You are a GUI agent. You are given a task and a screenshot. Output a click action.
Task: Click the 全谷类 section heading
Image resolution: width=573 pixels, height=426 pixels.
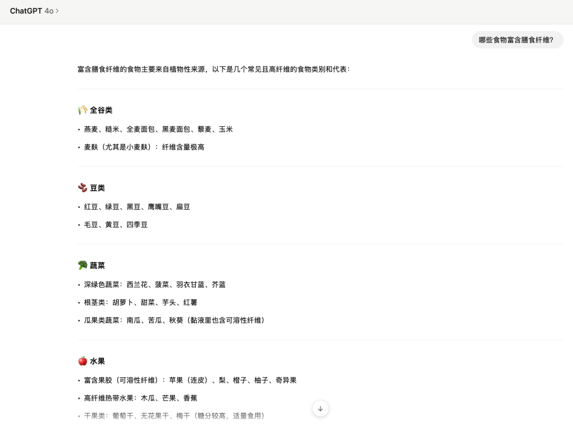coord(101,110)
